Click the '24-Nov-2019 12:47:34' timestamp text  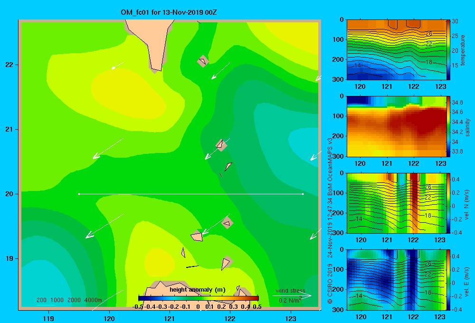pos(330,228)
